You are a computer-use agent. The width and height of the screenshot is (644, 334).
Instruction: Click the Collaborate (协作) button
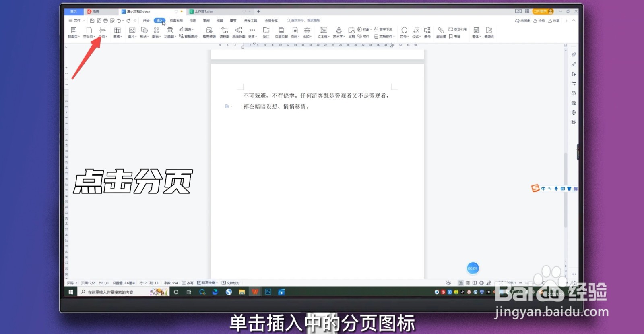point(539,21)
